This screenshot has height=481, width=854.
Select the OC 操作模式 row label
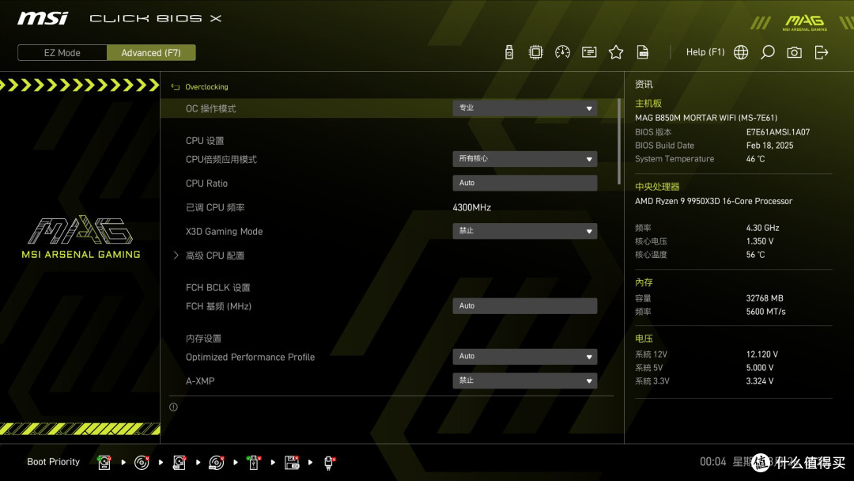(211, 108)
